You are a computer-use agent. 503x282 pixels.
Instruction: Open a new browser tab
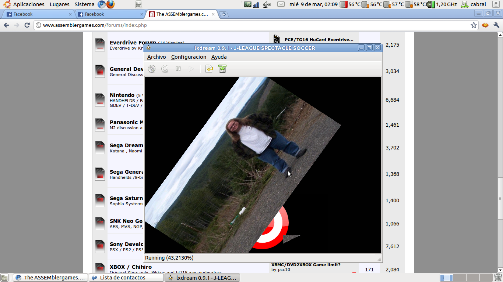pos(224,14)
